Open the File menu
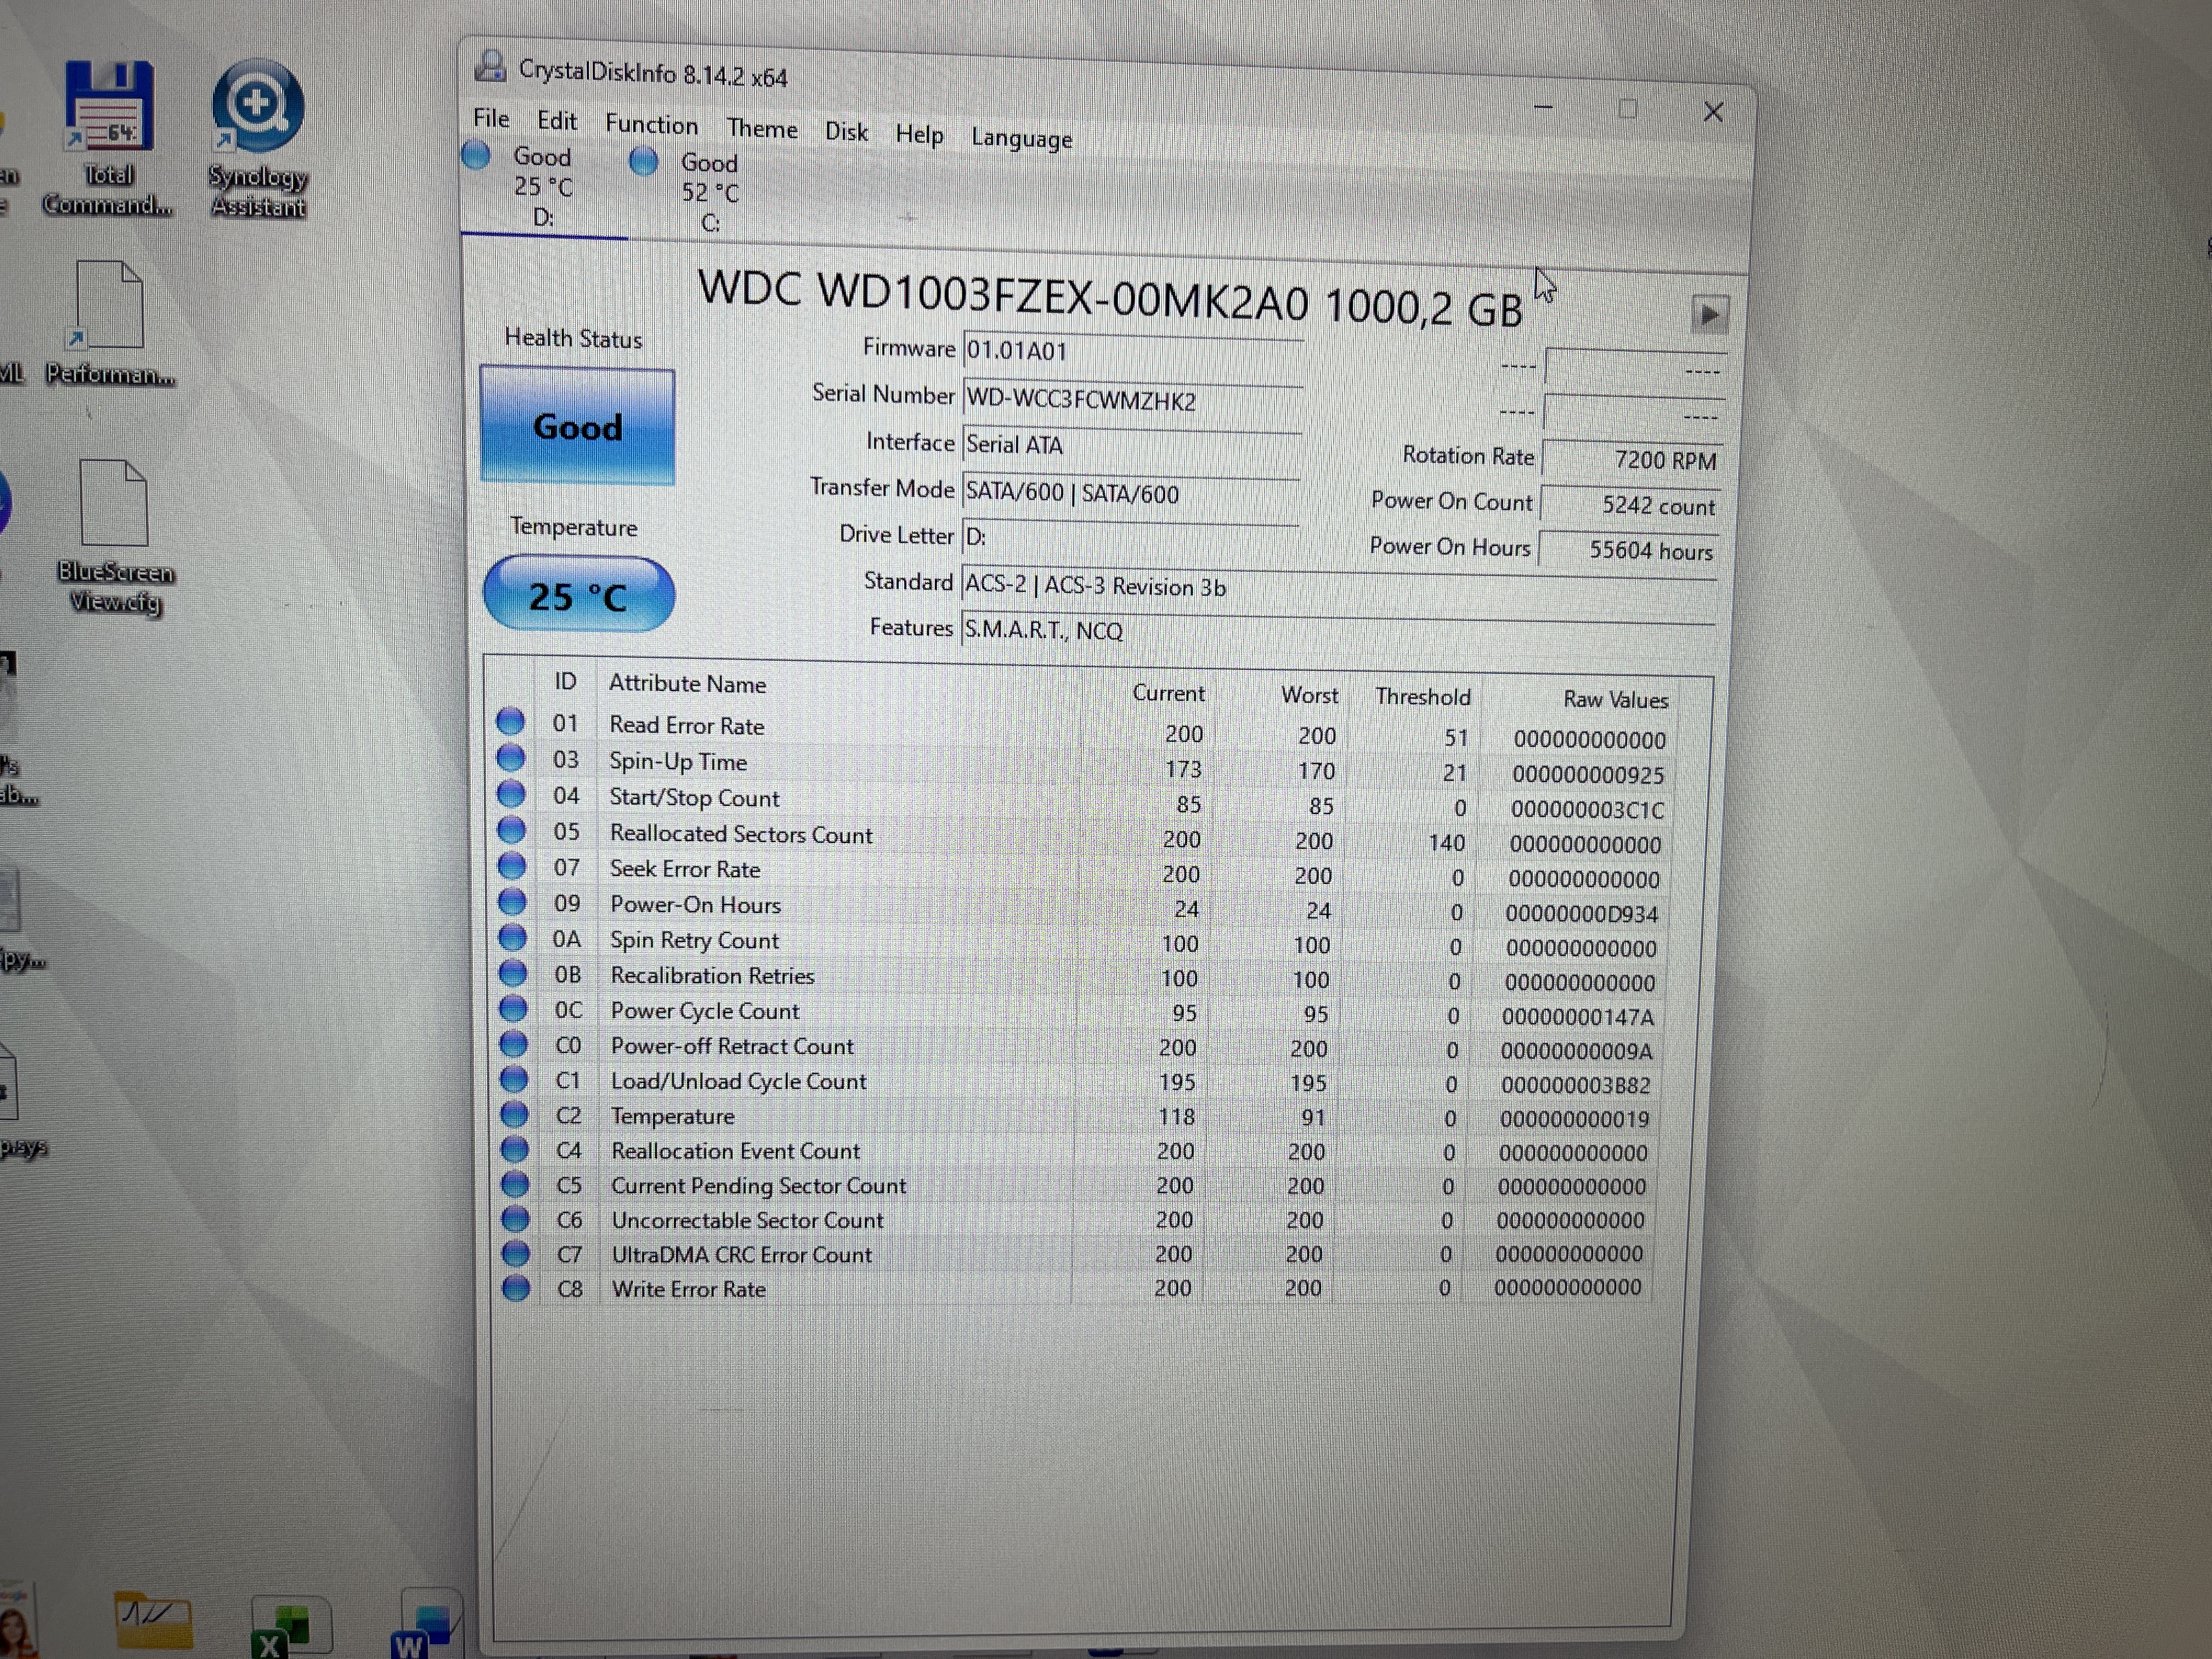The height and width of the screenshot is (1659, 2212). [491, 118]
